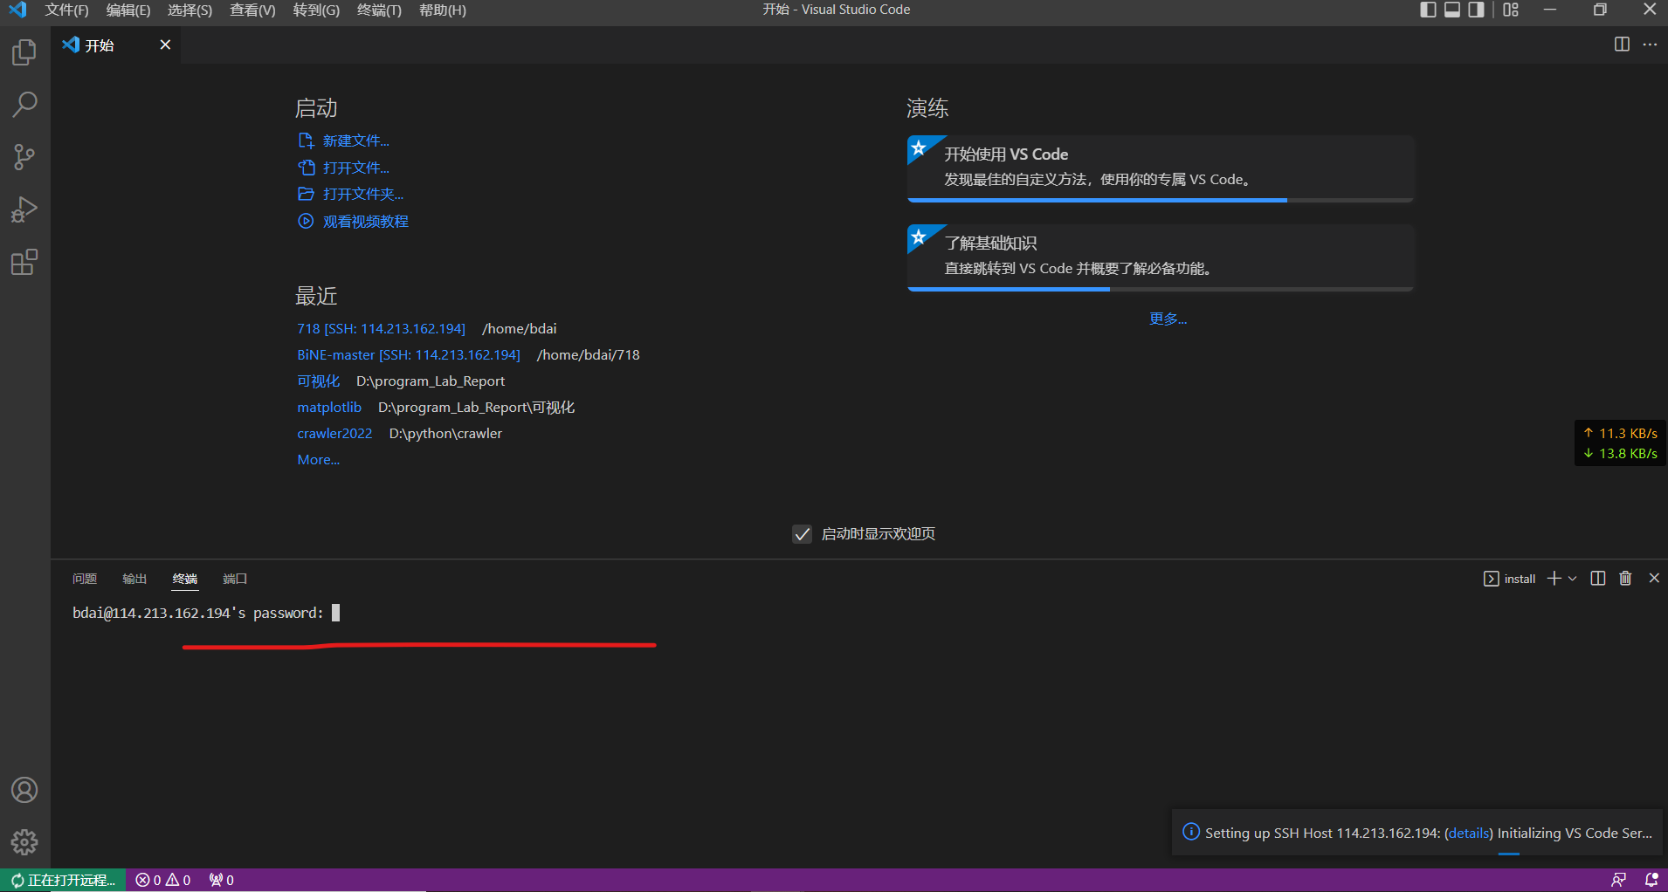Screen dimensions: 1668x892
Task: Switch to 问题 panel tab
Action: pyautogui.click(x=85, y=579)
